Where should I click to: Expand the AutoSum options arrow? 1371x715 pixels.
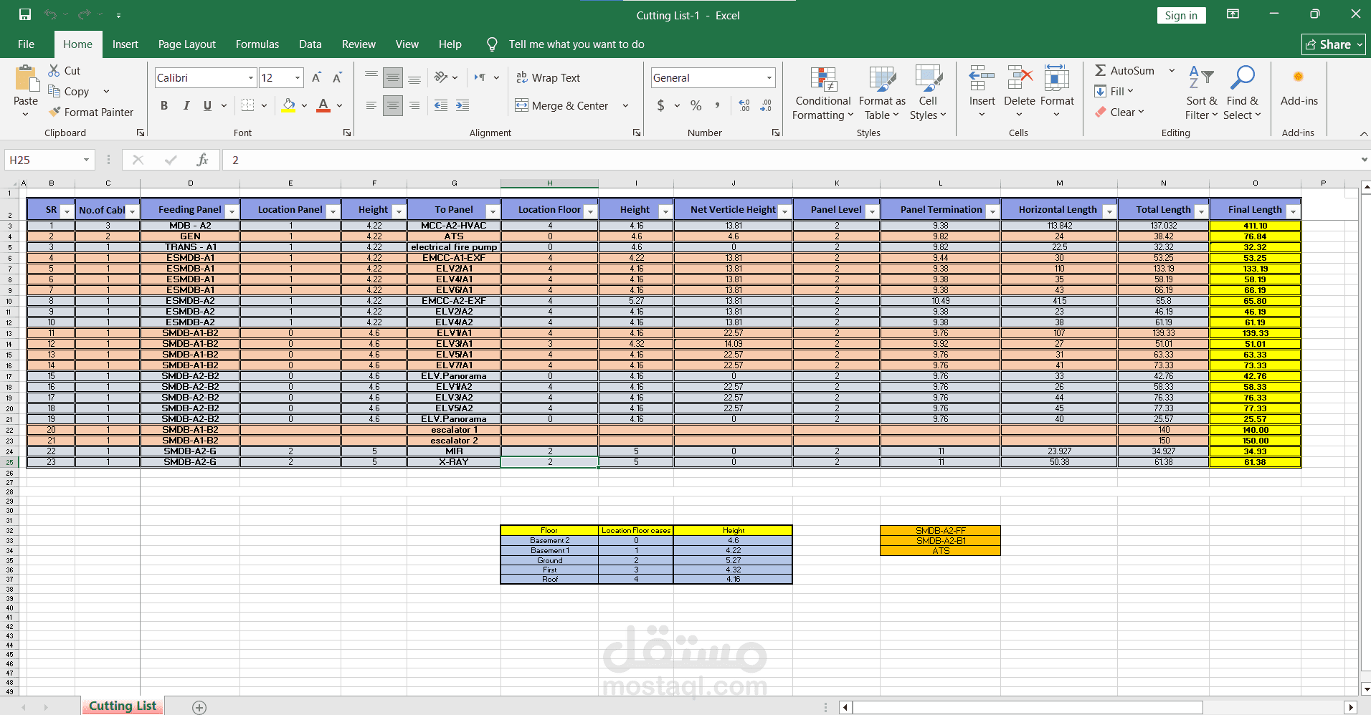point(1172,70)
